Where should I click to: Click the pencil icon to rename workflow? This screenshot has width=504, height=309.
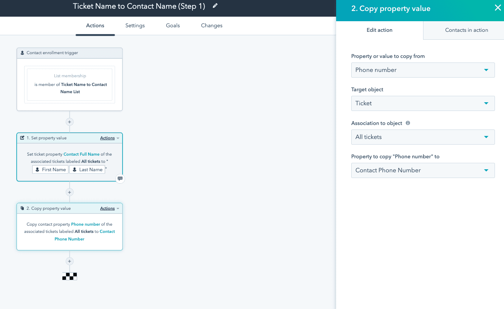[215, 6]
